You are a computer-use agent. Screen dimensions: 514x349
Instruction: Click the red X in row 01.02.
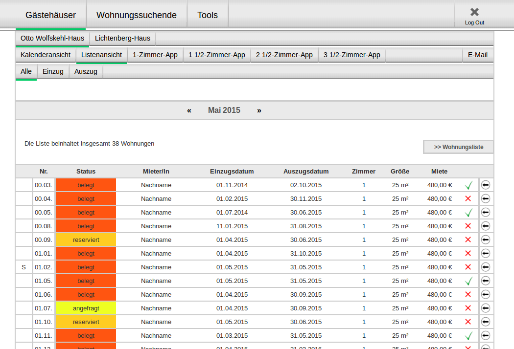468,267
